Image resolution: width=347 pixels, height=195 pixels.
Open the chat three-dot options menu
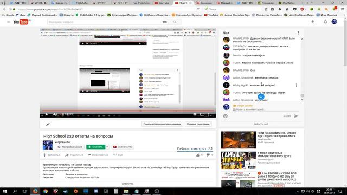[298, 33]
